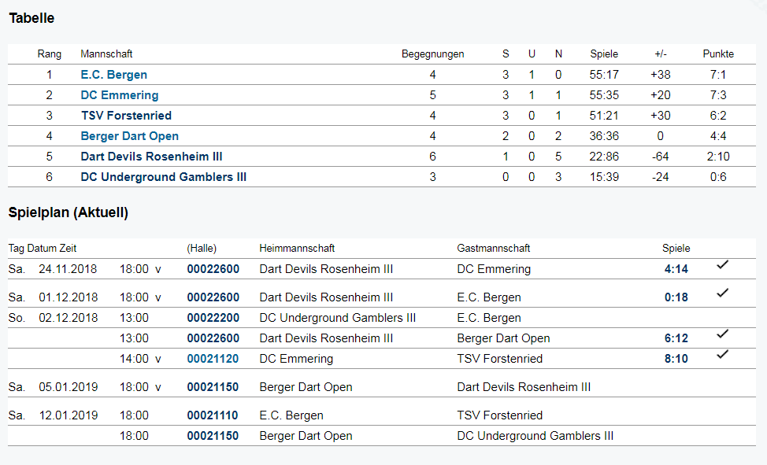Screen dimensions: 767x465
Task: Open hall link 00021110
Action: (213, 415)
